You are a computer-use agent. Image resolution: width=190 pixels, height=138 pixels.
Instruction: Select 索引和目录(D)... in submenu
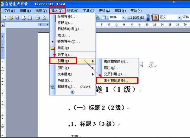117,81
